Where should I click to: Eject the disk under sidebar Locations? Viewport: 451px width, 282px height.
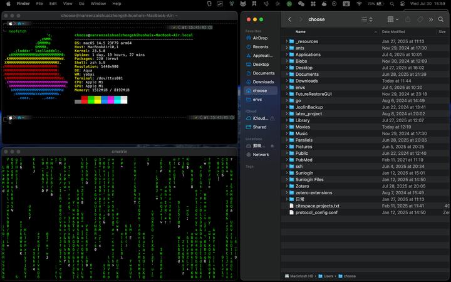tap(272, 146)
